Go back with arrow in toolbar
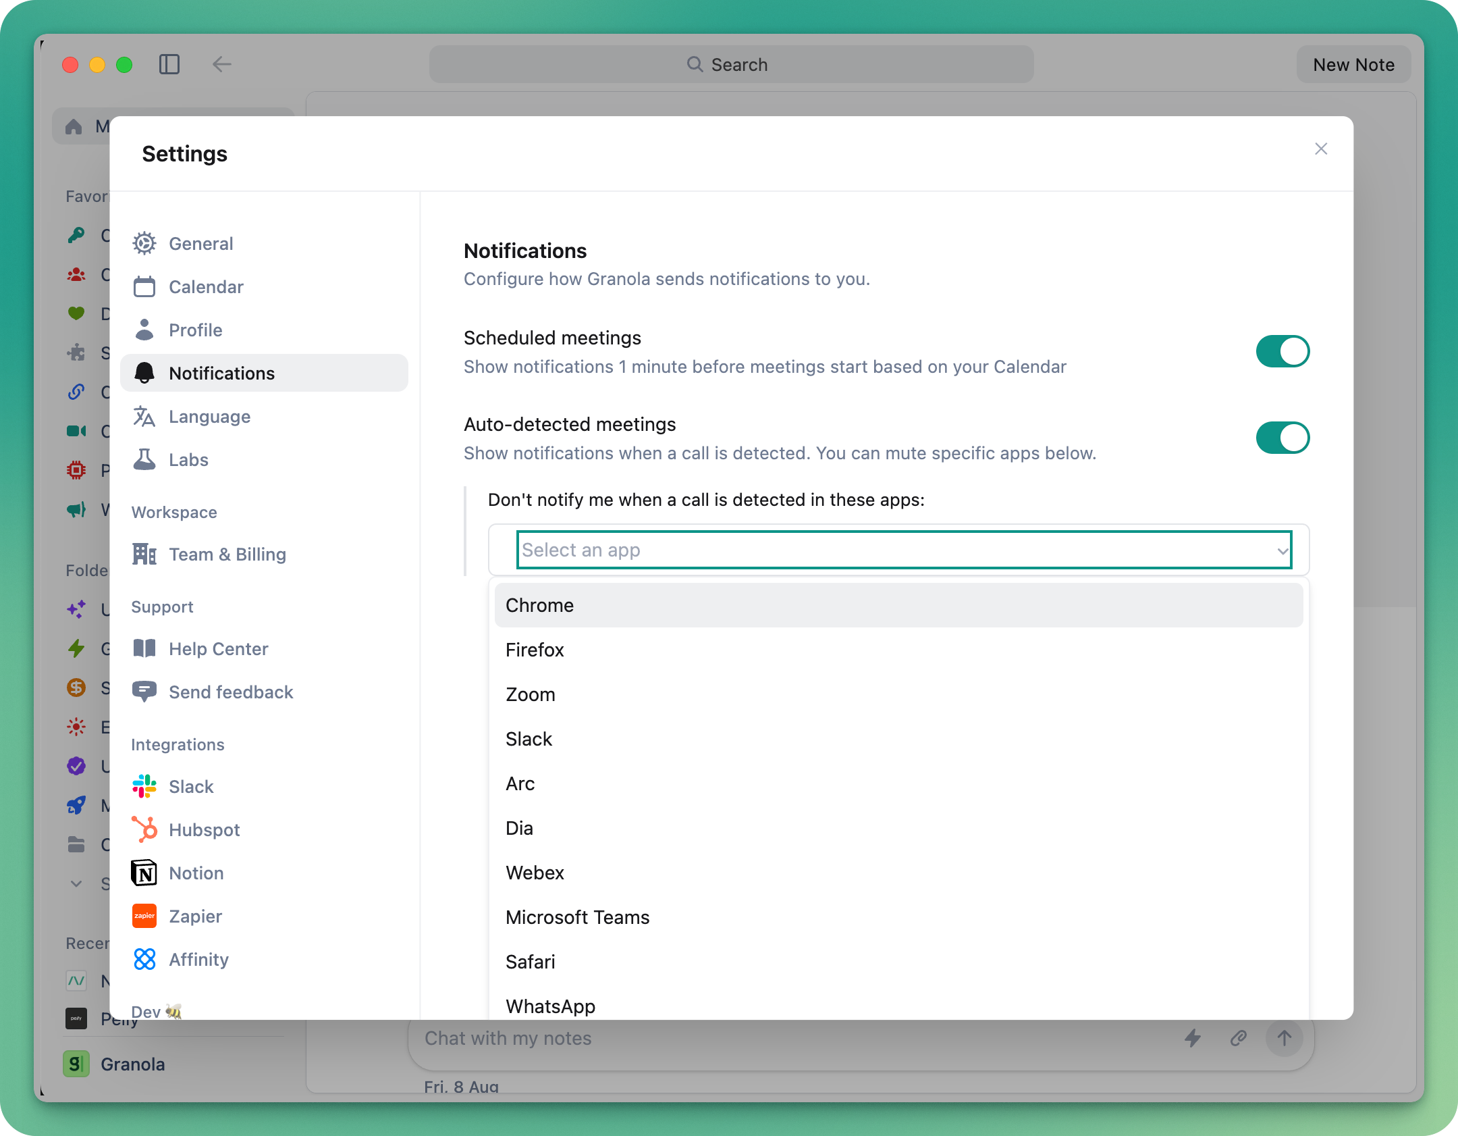The height and width of the screenshot is (1136, 1458). click(x=221, y=64)
